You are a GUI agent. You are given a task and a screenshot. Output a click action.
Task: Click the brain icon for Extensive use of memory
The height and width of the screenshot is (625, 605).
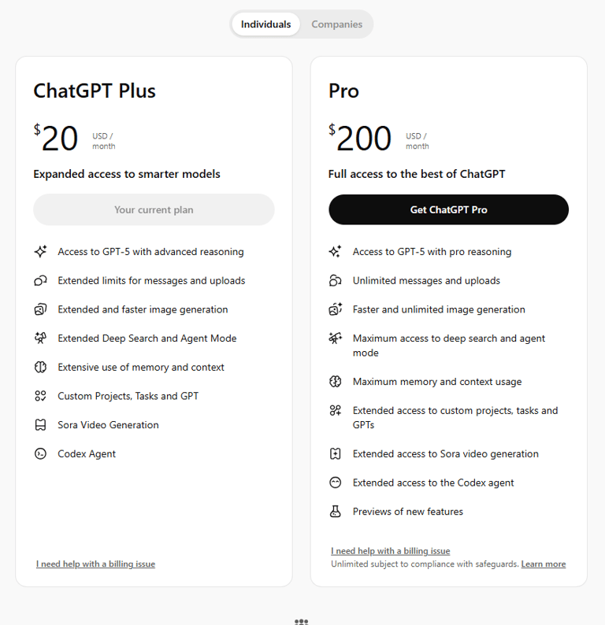coord(40,367)
